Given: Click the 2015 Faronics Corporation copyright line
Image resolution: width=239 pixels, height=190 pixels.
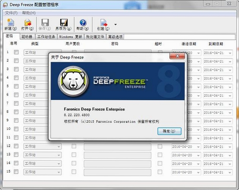Looking at the screenshot, I should pos(112,121).
